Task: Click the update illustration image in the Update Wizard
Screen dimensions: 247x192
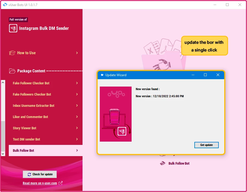Action: (x=116, y=114)
